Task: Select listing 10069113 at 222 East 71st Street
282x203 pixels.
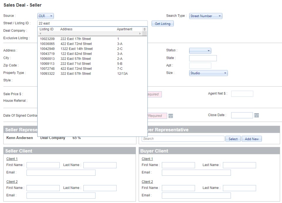Action: (93, 64)
